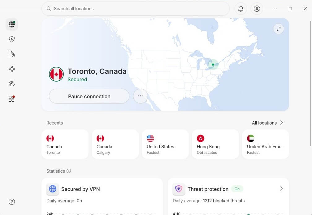The width and height of the screenshot is (312, 215).
Task: Expand Threat protection card chevron
Action: 281,189
